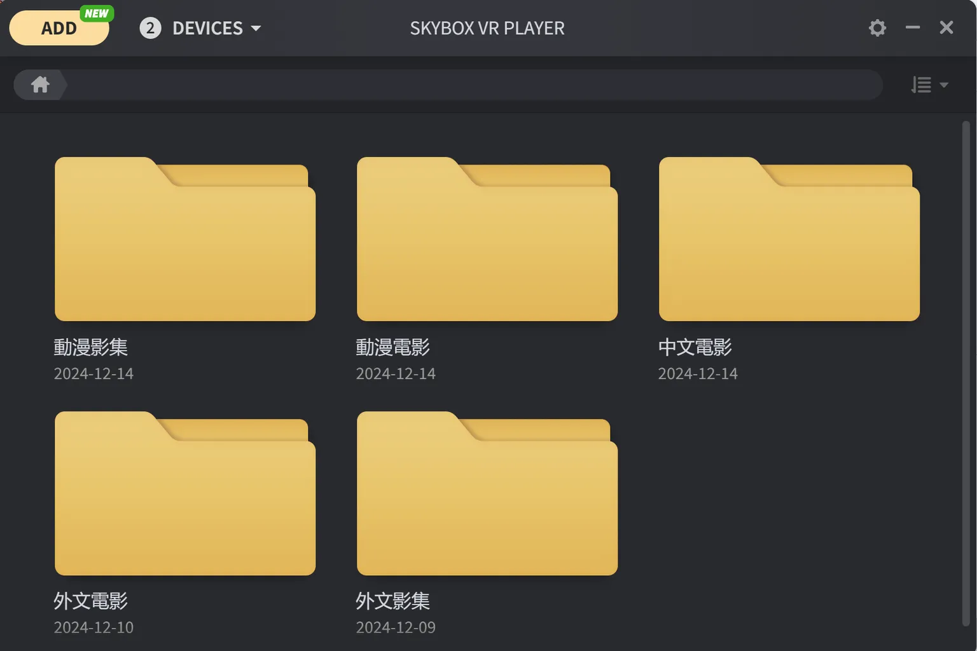Click the date 2024-12-09

coord(396,627)
